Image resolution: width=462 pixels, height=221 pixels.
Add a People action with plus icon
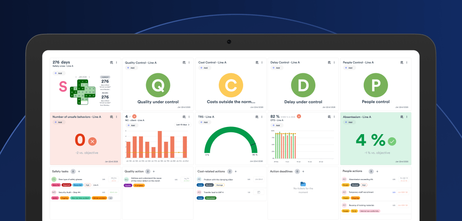[378, 171]
